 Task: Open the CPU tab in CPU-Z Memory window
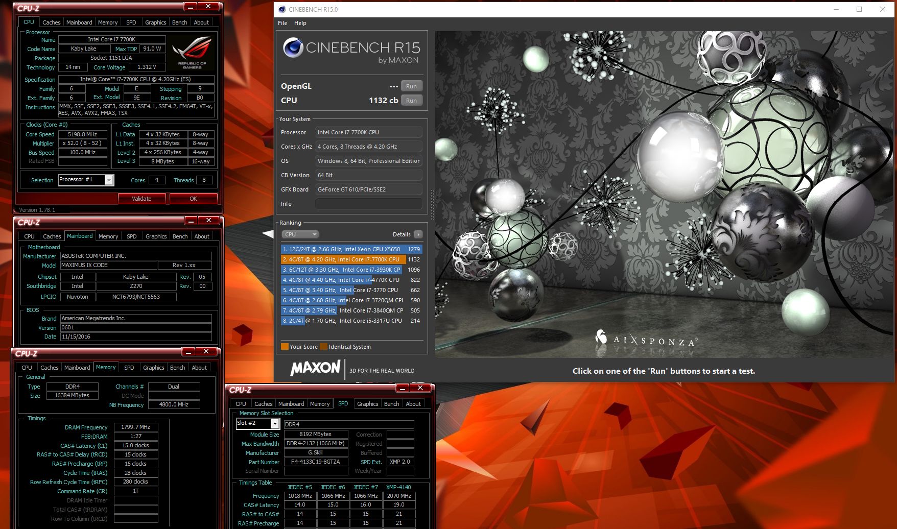coord(27,368)
